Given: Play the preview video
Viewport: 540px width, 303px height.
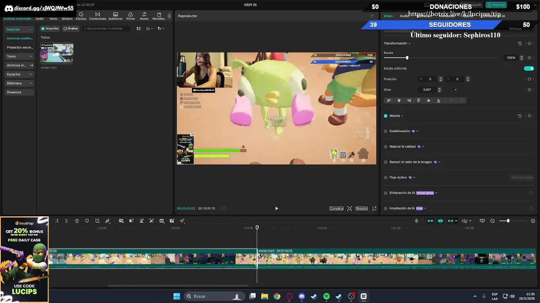Looking at the screenshot, I should click(x=277, y=208).
